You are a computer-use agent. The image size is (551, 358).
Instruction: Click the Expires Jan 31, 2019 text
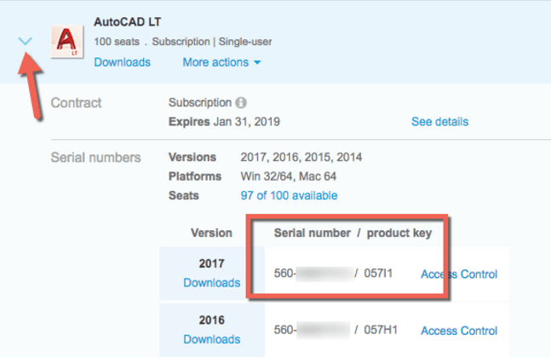[224, 122]
